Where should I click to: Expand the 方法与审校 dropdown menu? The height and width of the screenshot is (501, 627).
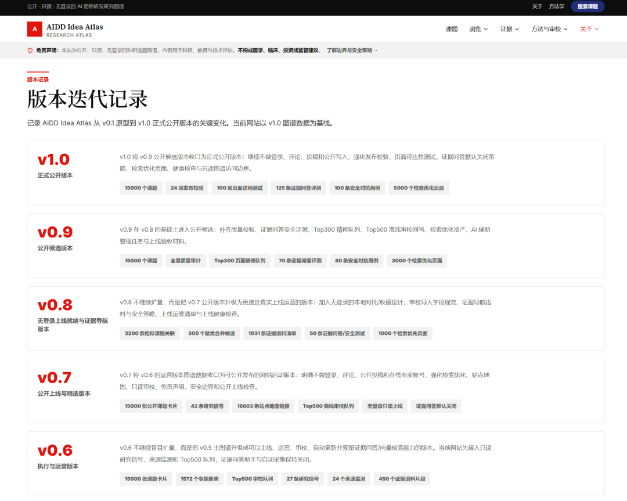(x=549, y=29)
